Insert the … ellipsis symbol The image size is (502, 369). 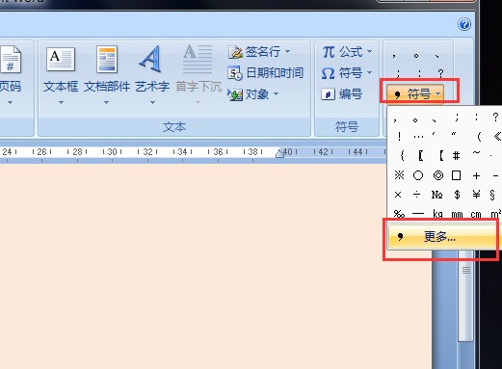[418, 137]
